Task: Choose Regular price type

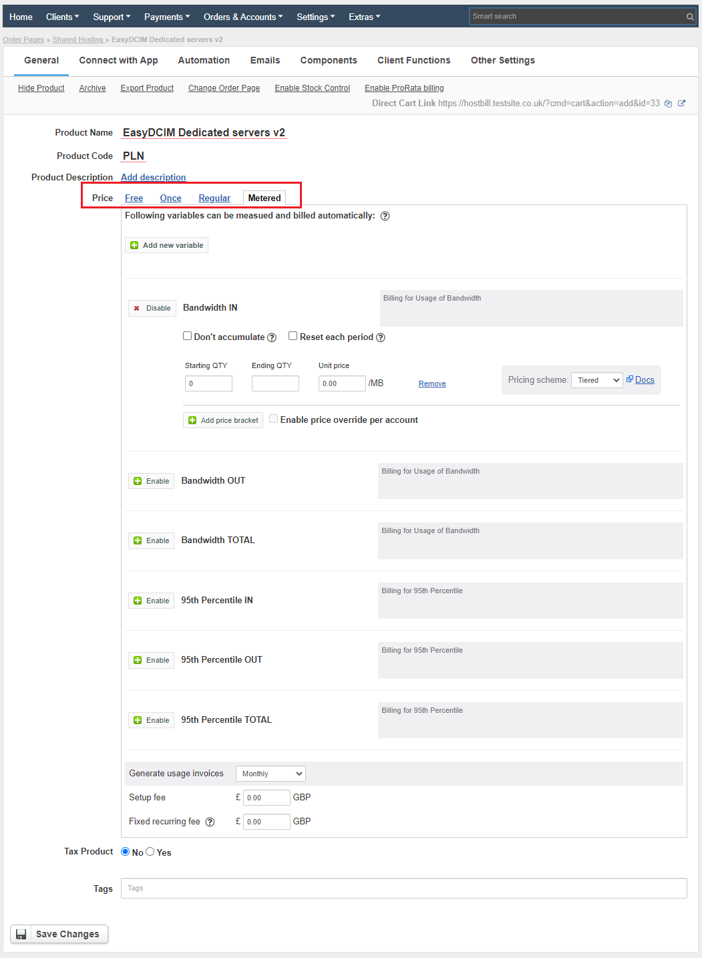Action: (x=214, y=198)
